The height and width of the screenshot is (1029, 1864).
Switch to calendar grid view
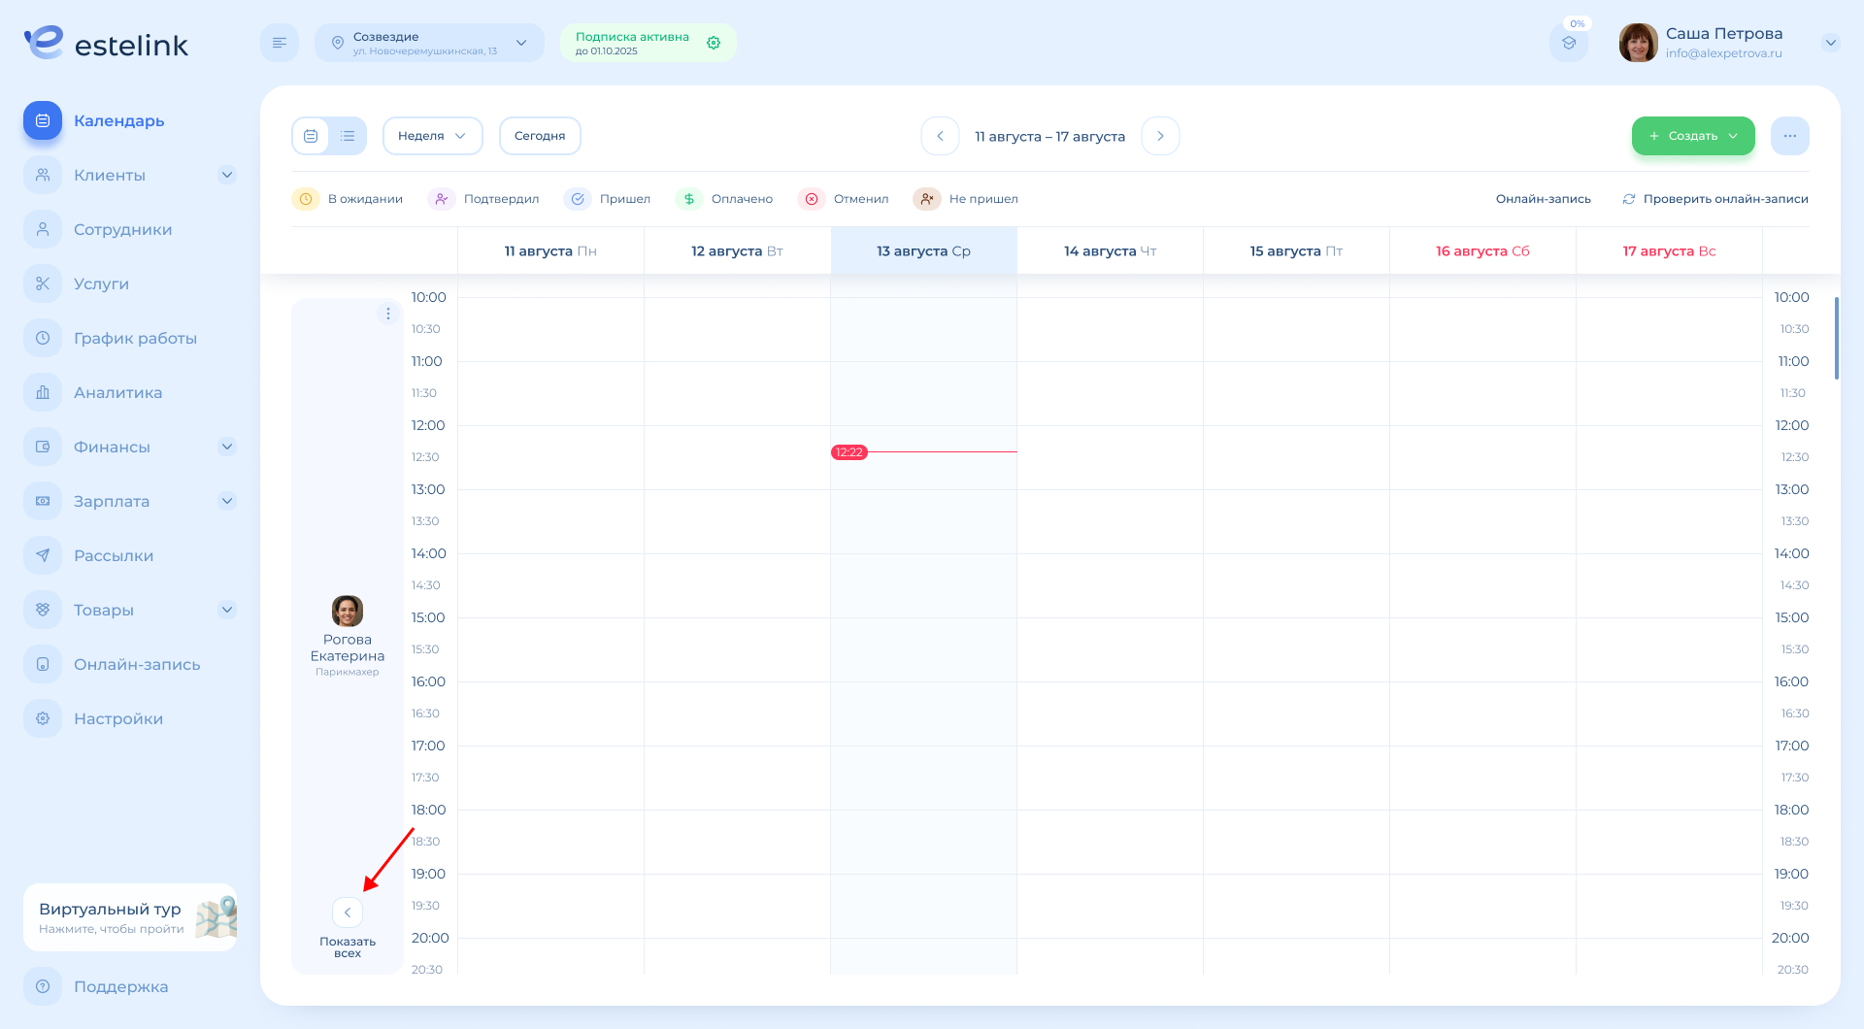pyautogui.click(x=311, y=136)
